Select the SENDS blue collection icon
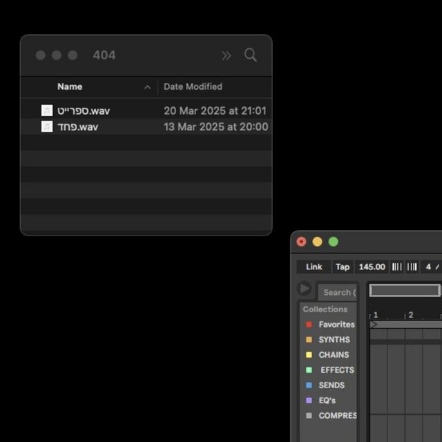The height and width of the screenshot is (442, 442). (309, 385)
